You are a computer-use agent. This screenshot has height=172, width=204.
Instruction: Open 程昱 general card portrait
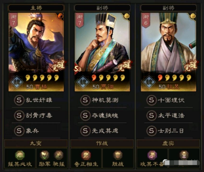(169, 52)
